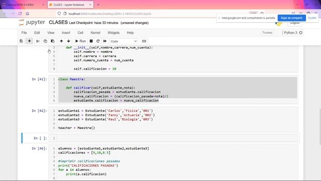The image size is (321, 181).
Task: Insert a cell below with plus icon
Action: click(29, 41)
